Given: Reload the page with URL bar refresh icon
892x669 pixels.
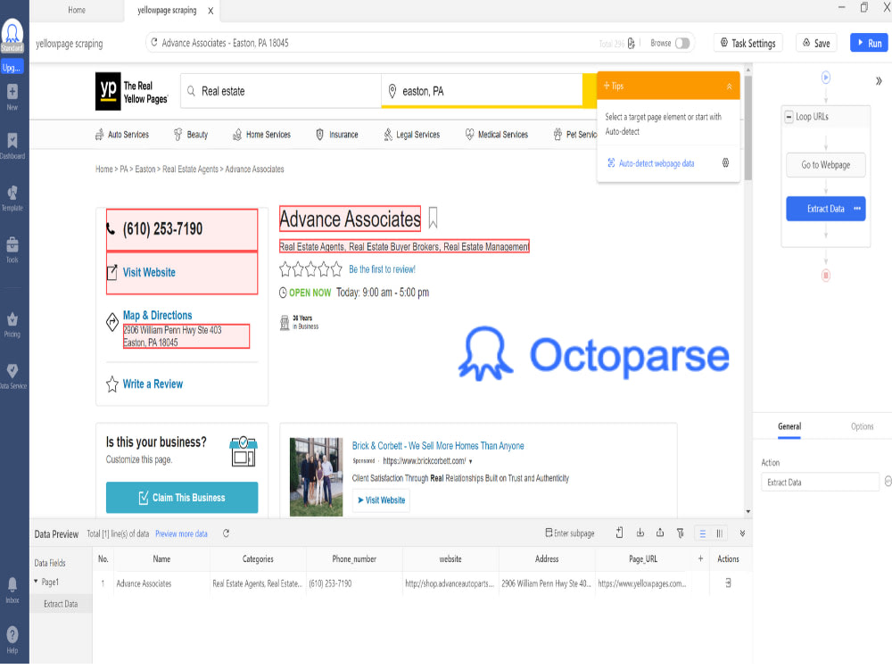Looking at the screenshot, I should coord(154,43).
